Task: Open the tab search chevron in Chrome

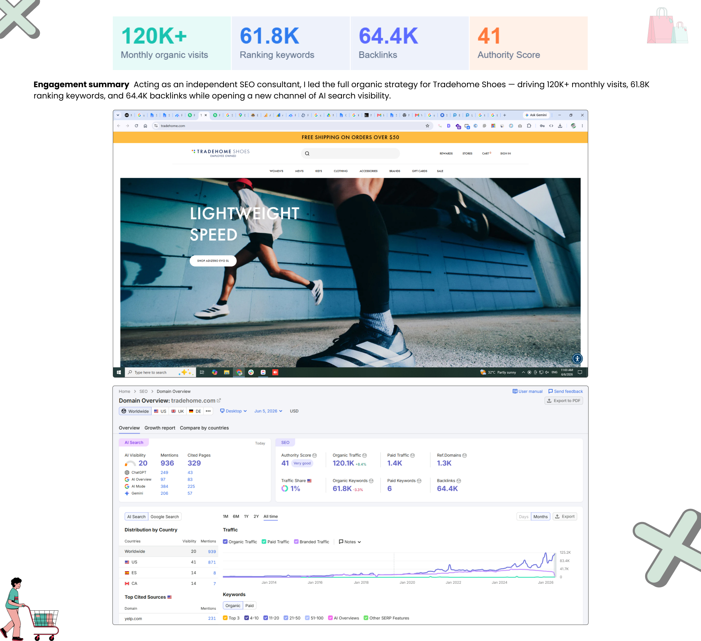Action: (x=118, y=115)
